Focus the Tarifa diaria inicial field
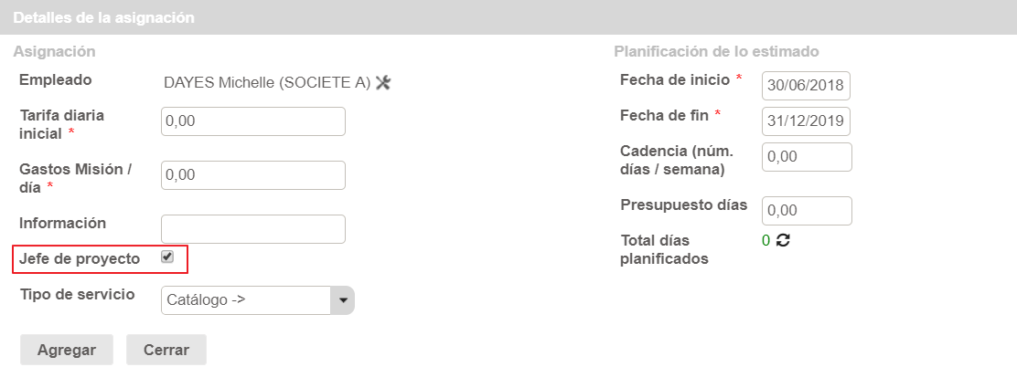Image resolution: width=1017 pixels, height=367 pixels. [252, 121]
